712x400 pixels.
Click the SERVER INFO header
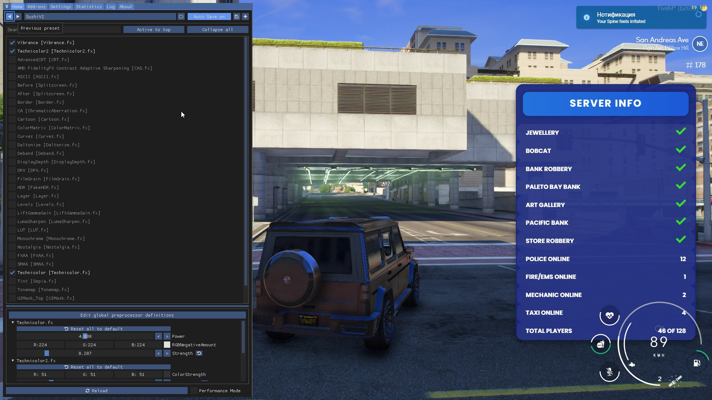[606, 103]
